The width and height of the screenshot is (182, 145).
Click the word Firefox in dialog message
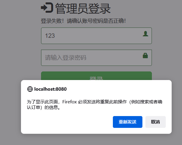pyautogui.click(x=69, y=102)
